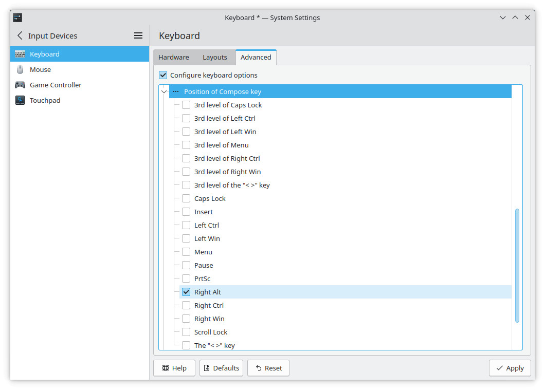Tick 3rd level of Right Ctrl
The height and width of the screenshot is (390, 545).
click(186, 158)
